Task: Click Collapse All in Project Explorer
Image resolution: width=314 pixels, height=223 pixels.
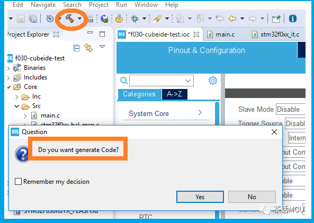Action: (76, 48)
